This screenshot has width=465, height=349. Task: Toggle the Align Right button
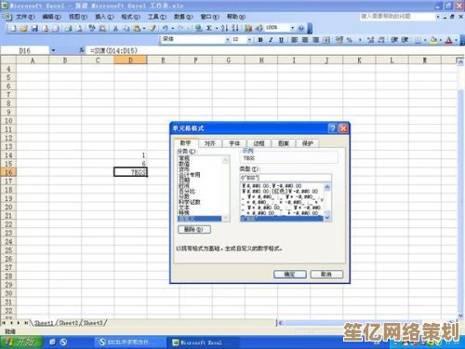coord(315,40)
